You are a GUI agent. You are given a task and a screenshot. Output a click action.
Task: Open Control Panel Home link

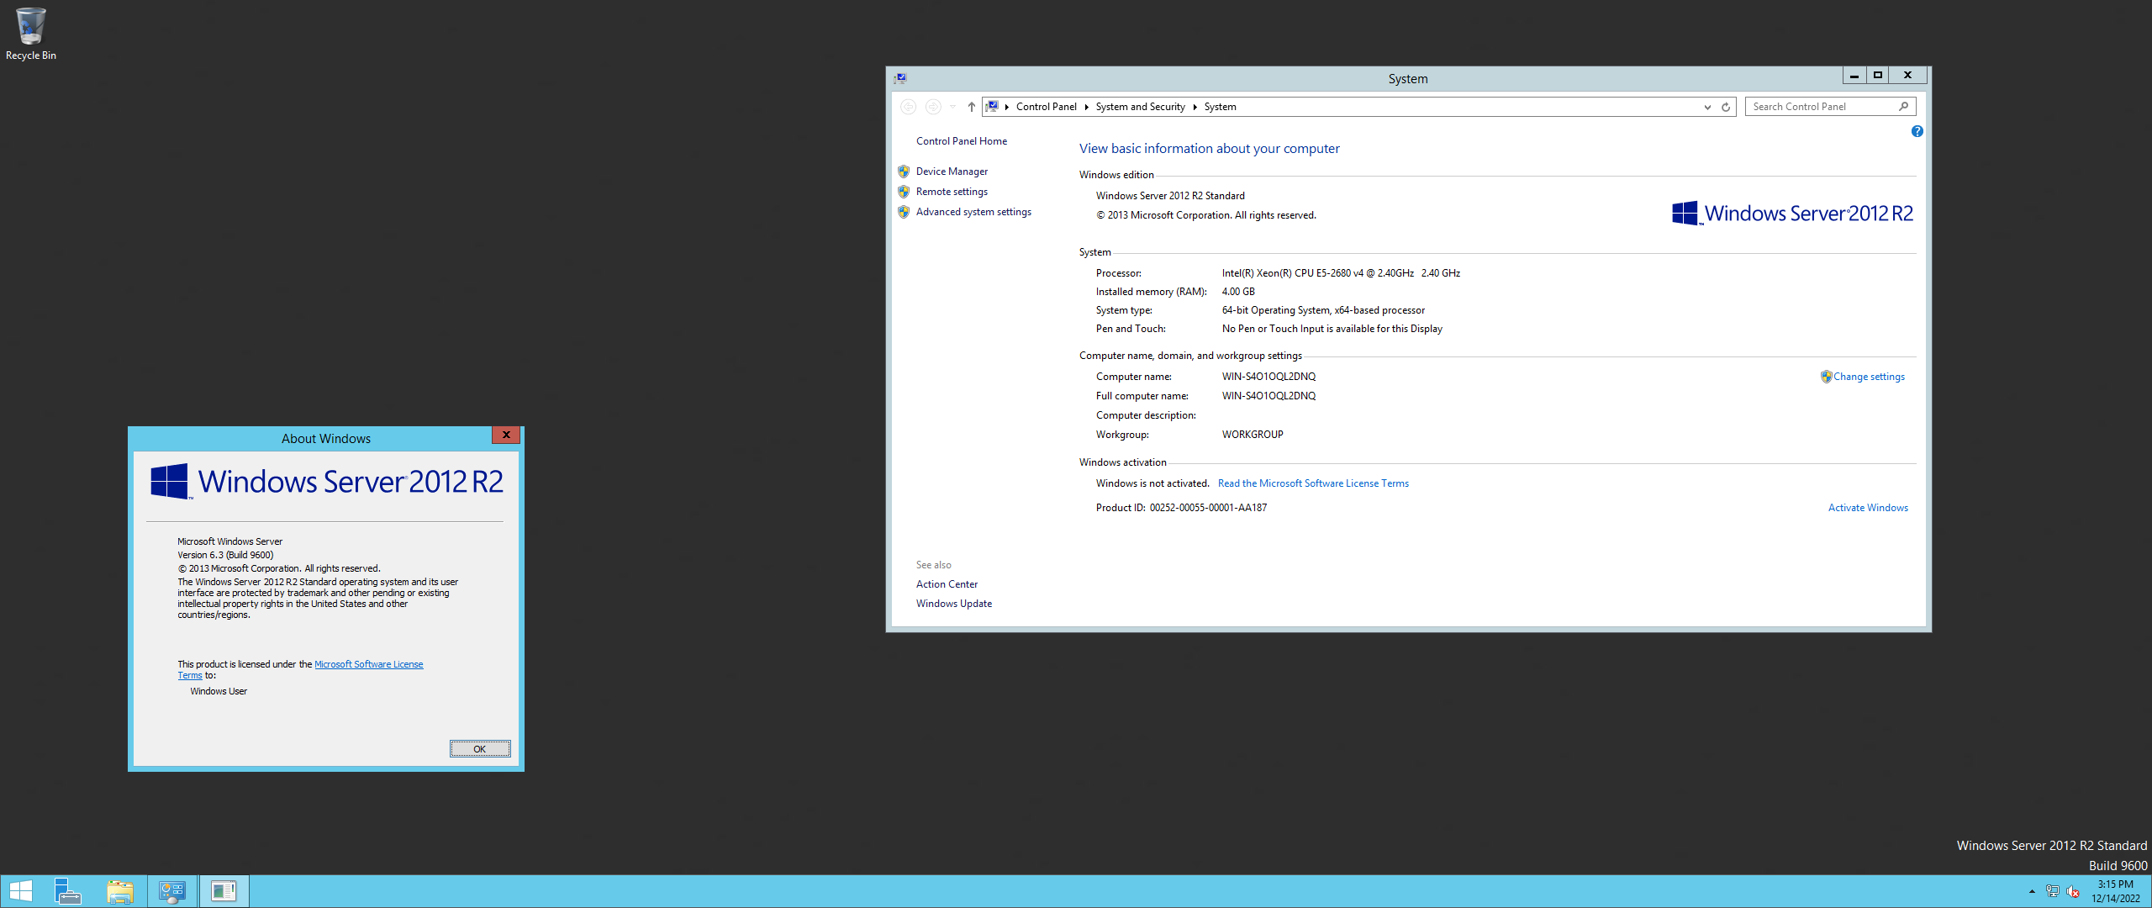point(961,141)
